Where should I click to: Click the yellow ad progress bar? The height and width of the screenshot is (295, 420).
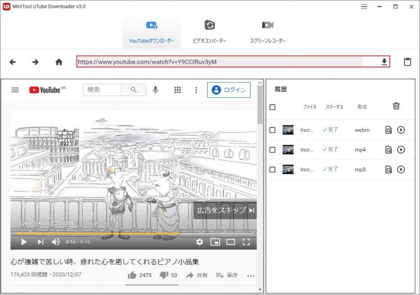[x=98, y=234]
